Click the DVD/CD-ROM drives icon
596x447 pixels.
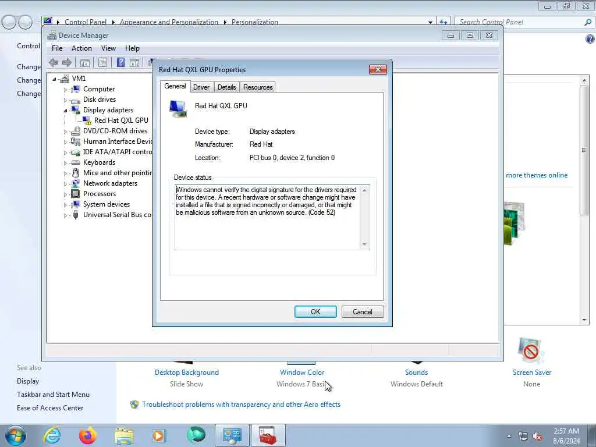point(76,131)
